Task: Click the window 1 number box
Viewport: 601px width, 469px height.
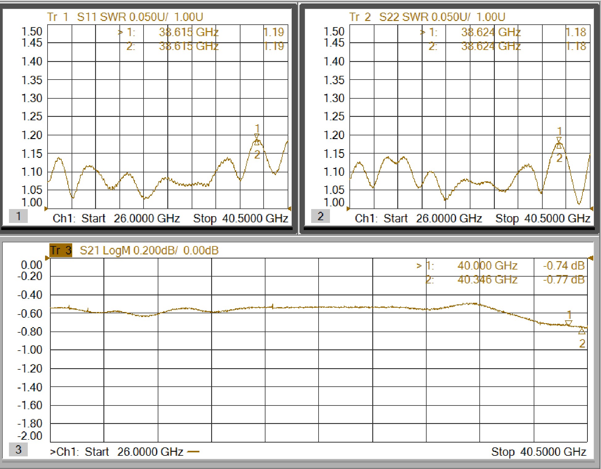Action: point(18,216)
